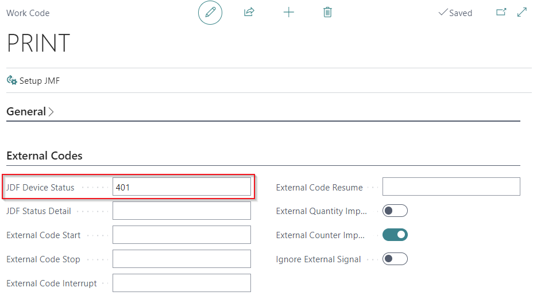
Task: Collapse the External Codes section heading
Action: tap(44, 156)
